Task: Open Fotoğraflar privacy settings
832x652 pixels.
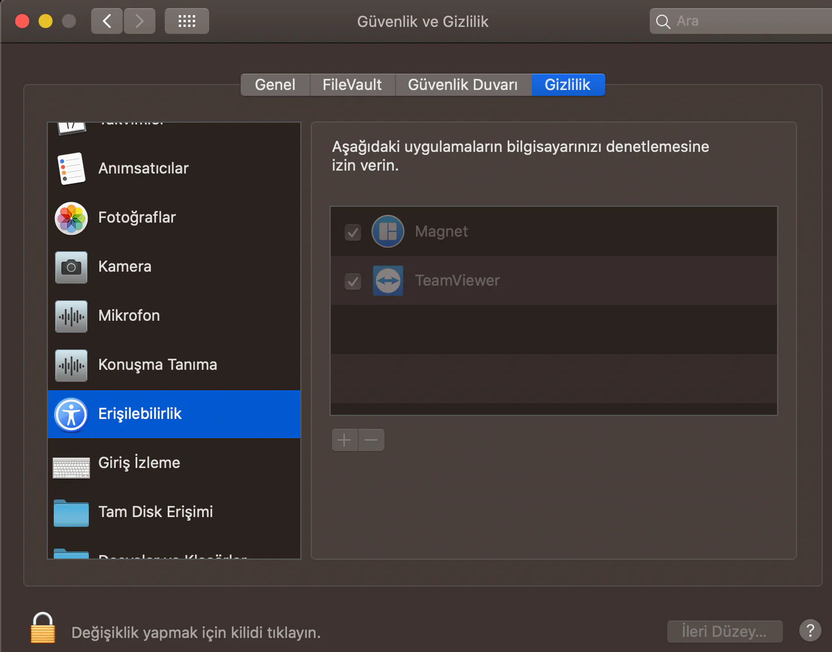Action: pyautogui.click(x=71, y=218)
